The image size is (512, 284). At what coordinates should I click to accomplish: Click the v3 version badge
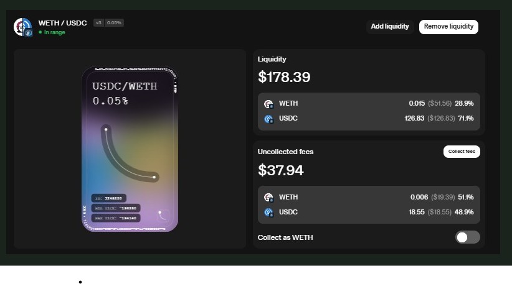click(x=98, y=23)
